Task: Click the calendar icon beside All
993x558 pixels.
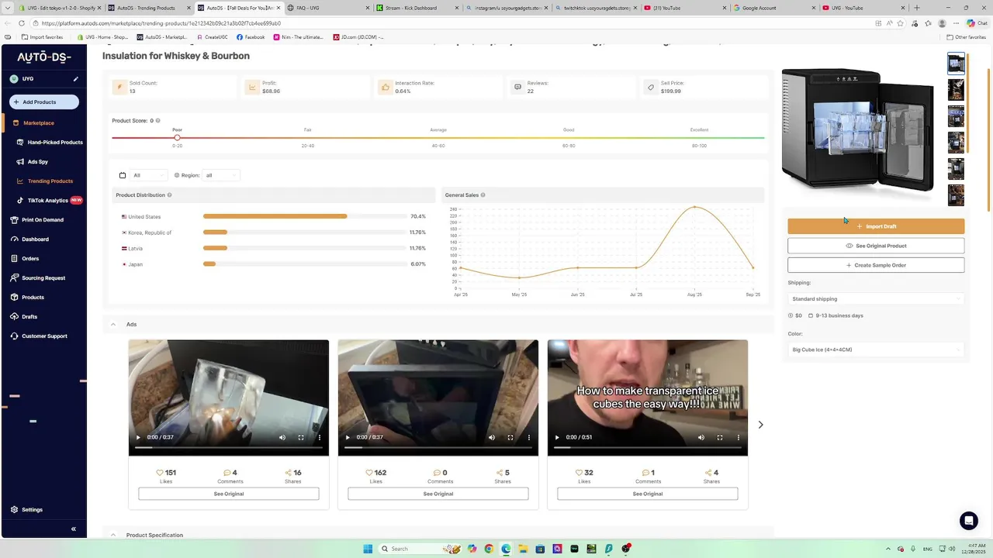Action: [x=123, y=175]
